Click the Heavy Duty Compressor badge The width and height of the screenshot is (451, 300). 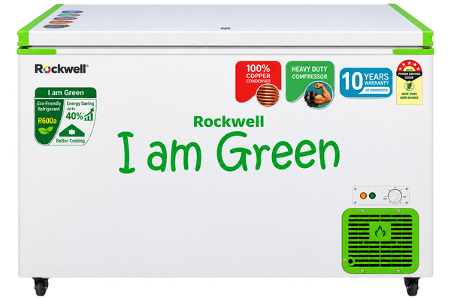pos(310,85)
